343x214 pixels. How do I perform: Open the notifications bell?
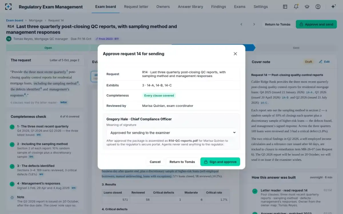tap(296, 7)
